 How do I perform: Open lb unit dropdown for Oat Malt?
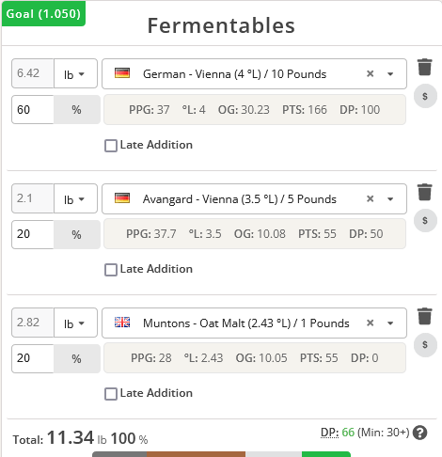tap(75, 323)
